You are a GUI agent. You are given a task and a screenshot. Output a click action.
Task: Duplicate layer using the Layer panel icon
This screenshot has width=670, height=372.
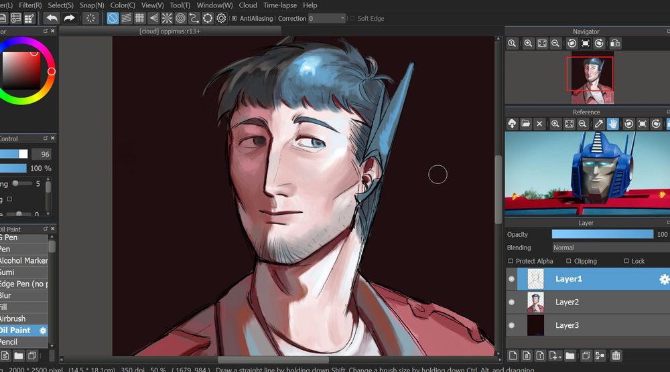coord(585,355)
